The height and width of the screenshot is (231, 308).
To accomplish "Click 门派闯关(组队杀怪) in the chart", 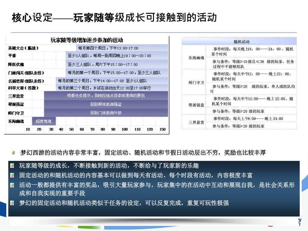I will point(26,73).
